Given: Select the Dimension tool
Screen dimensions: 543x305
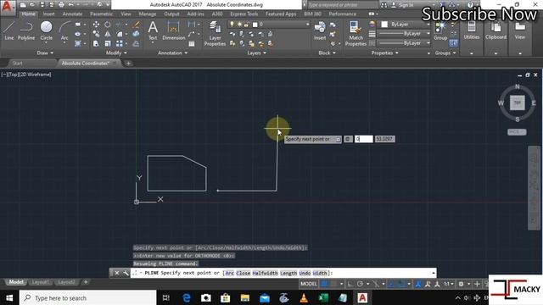Looking at the screenshot, I should pyautogui.click(x=173, y=30).
